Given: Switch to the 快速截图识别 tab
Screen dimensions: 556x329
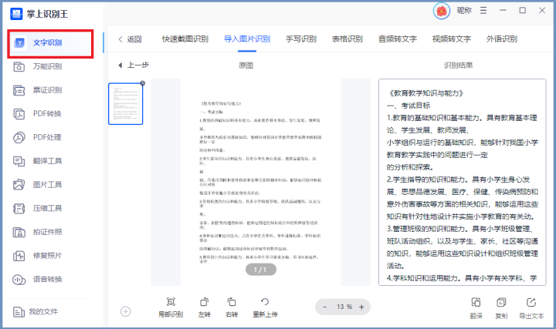Looking at the screenshot, I should pyautogui.click(x=185, y=39).
